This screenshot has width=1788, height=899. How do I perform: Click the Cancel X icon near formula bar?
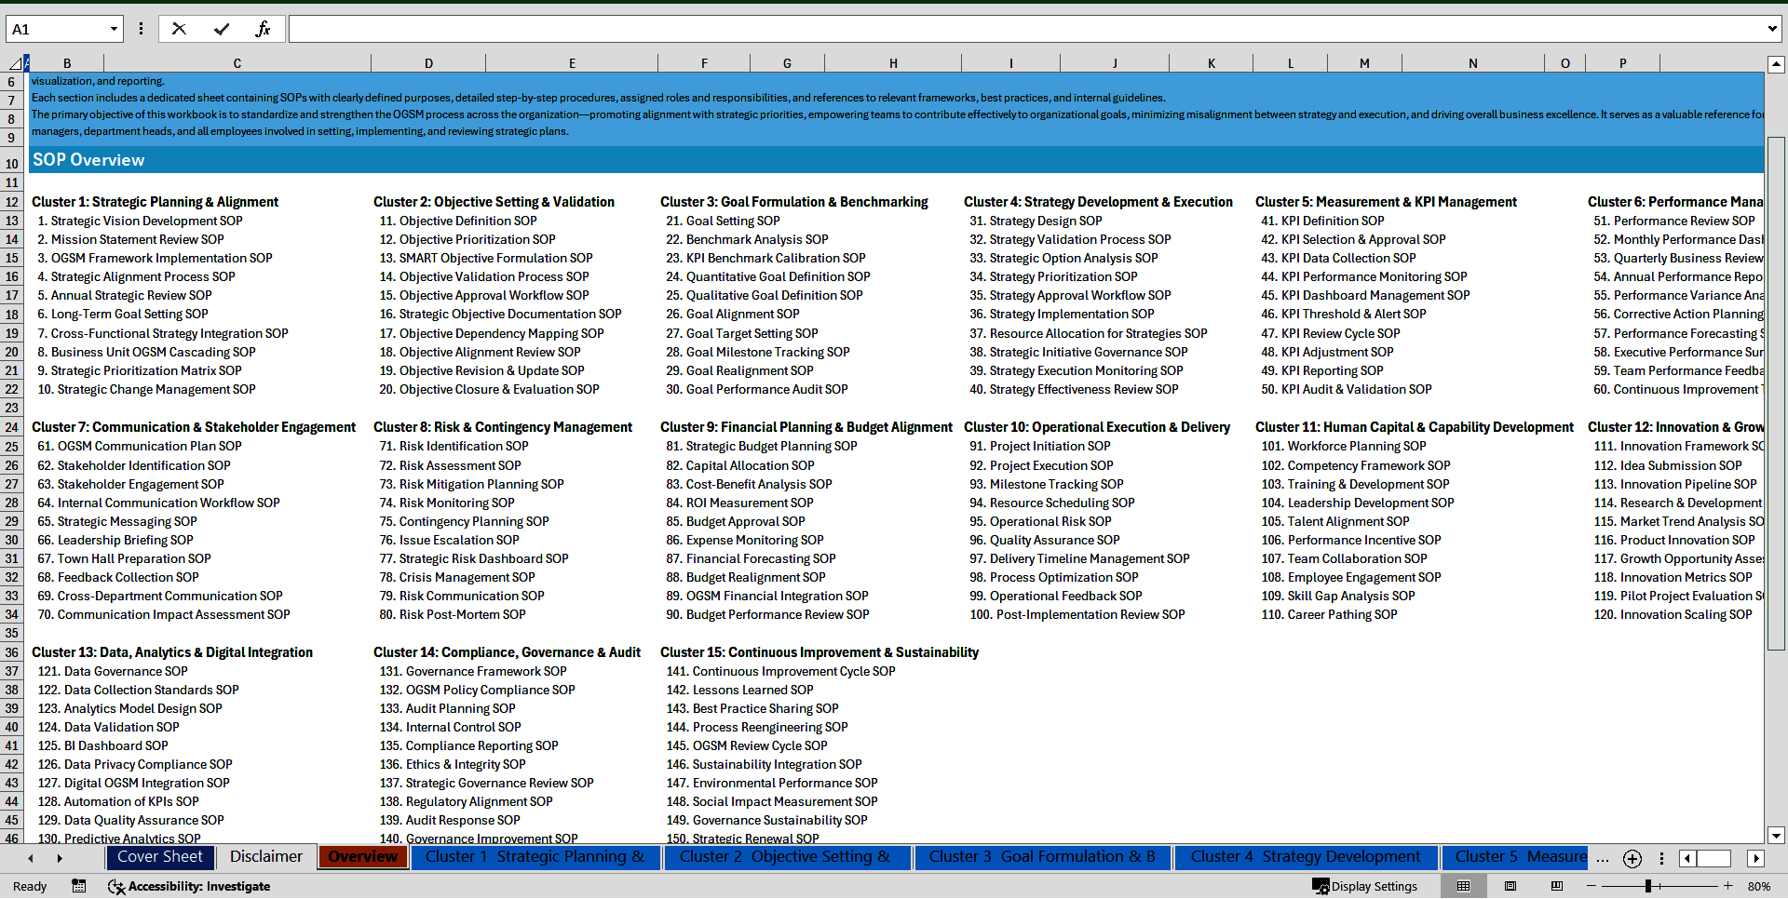click(179, 28)
